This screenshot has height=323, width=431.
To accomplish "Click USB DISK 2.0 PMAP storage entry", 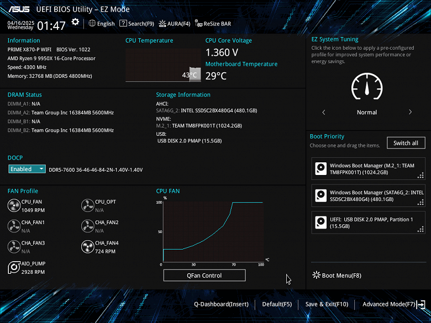I will pyautogui.click(x=190, y=141).
